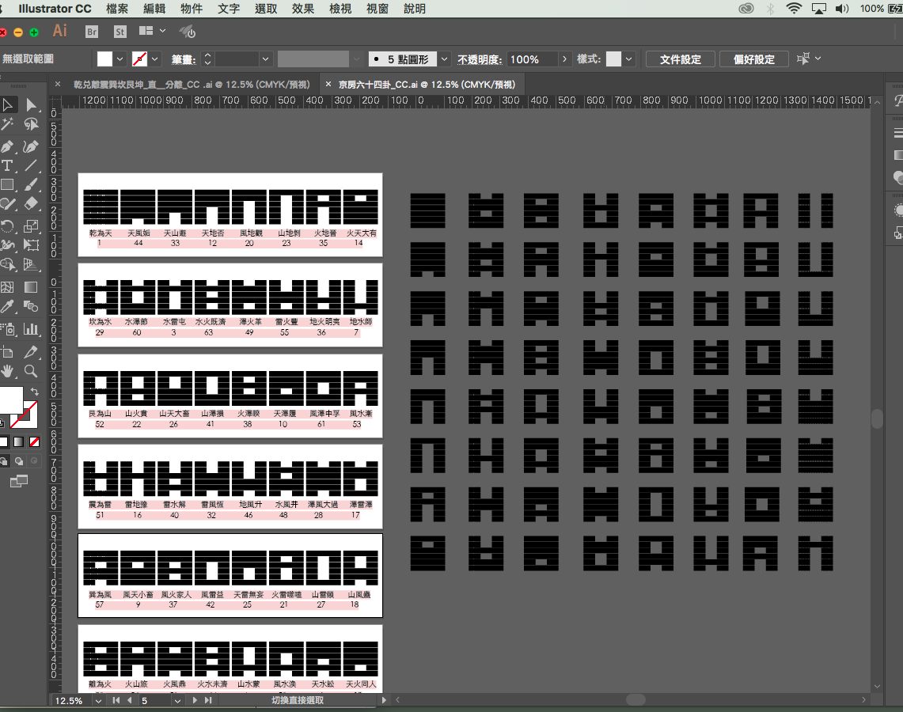Swap fill and stroke colors
The height and width of the screenshot is (712, 903).
click(34, 392)
